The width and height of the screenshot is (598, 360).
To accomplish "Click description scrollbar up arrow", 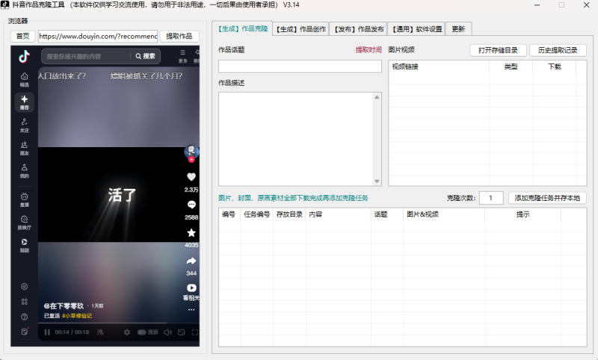I will [x=377, y=97].
